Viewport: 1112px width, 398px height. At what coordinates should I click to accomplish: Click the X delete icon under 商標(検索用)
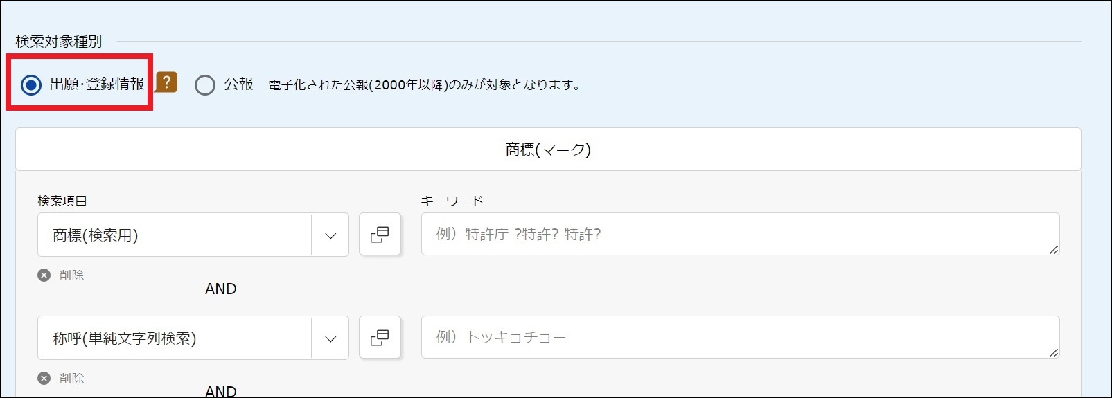tap(44, 275)
